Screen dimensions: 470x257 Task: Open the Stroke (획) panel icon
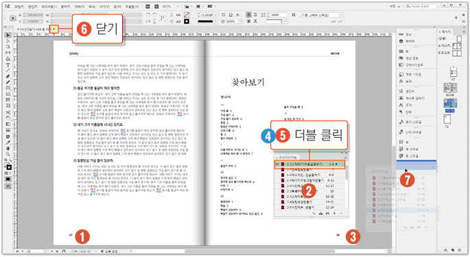pos(401,51)
